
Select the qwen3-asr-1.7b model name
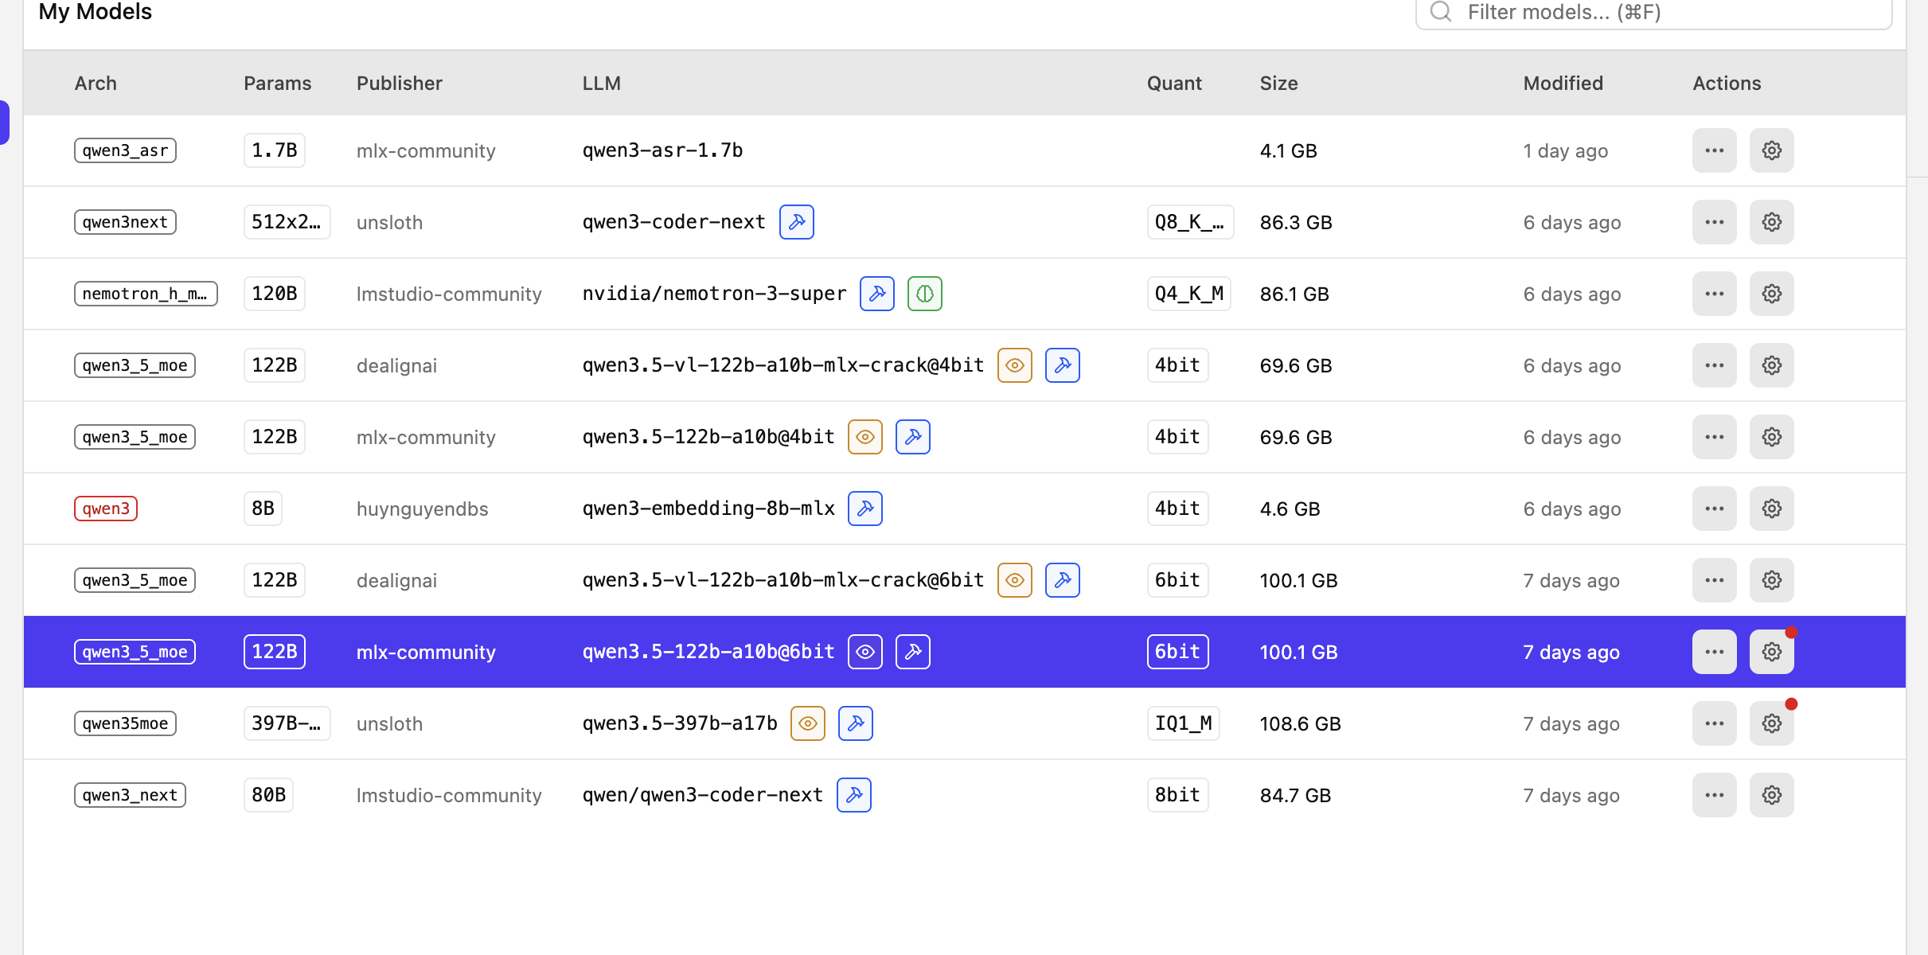662,150
